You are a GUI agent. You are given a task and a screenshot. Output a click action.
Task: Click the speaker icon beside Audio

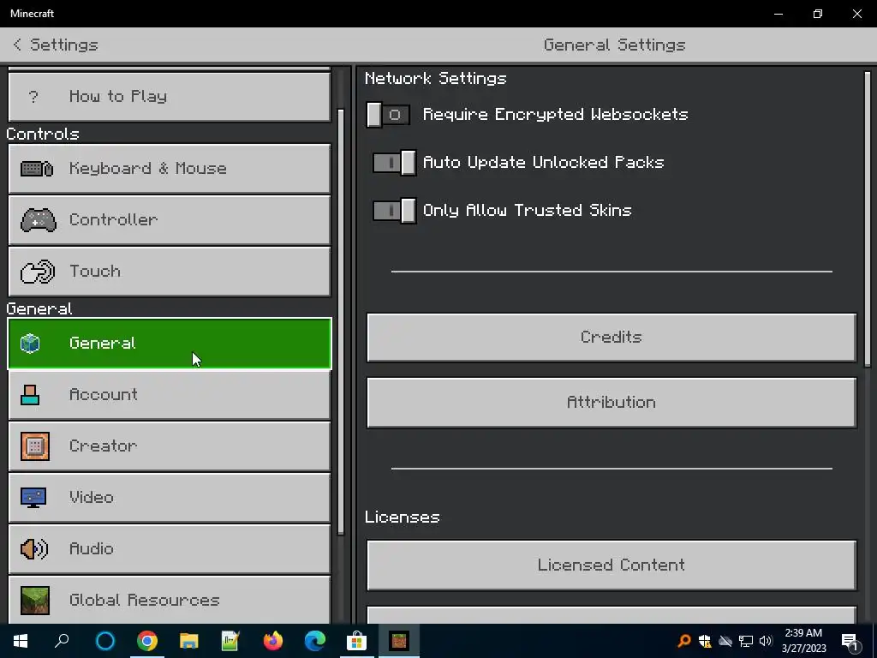(34, 549)
